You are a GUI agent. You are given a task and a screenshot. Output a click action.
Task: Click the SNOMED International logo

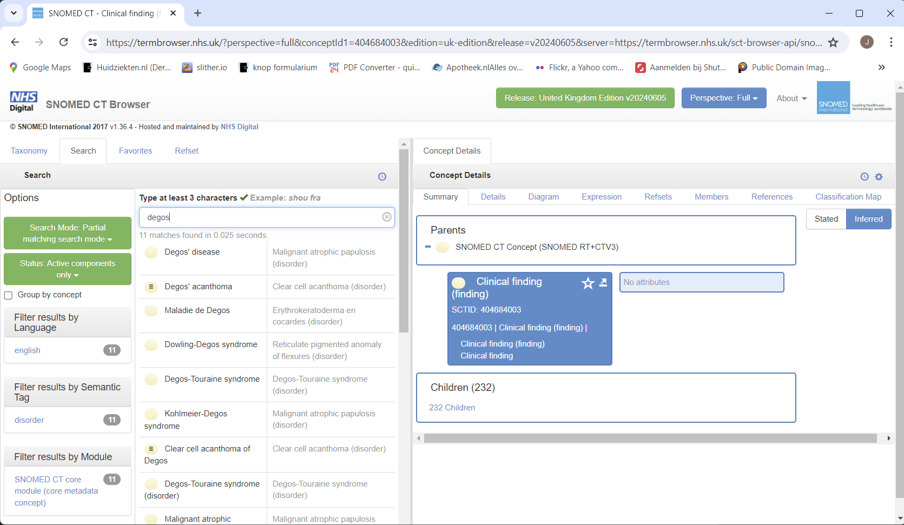[x=833, y=98]
